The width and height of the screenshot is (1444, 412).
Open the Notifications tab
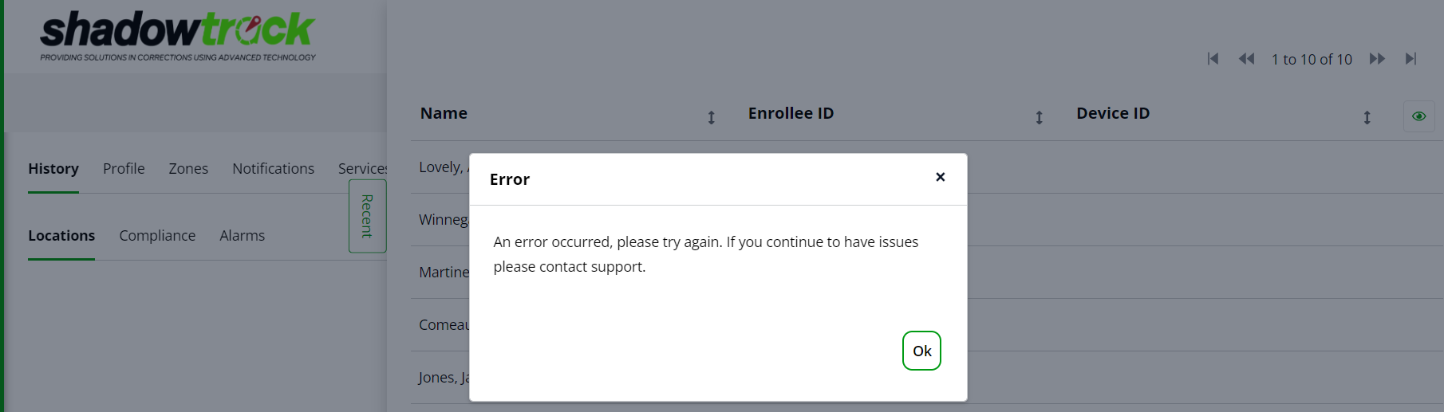click(273, 169)
